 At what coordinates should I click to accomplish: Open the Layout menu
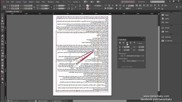pyautogui.click(x=18, y=2)
